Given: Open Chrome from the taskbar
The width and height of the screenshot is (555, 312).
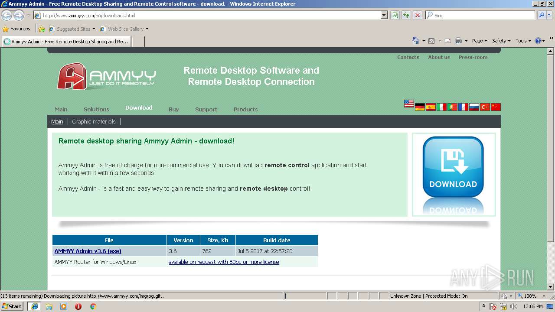Looking at the screenshot, I should coord(93,306).
